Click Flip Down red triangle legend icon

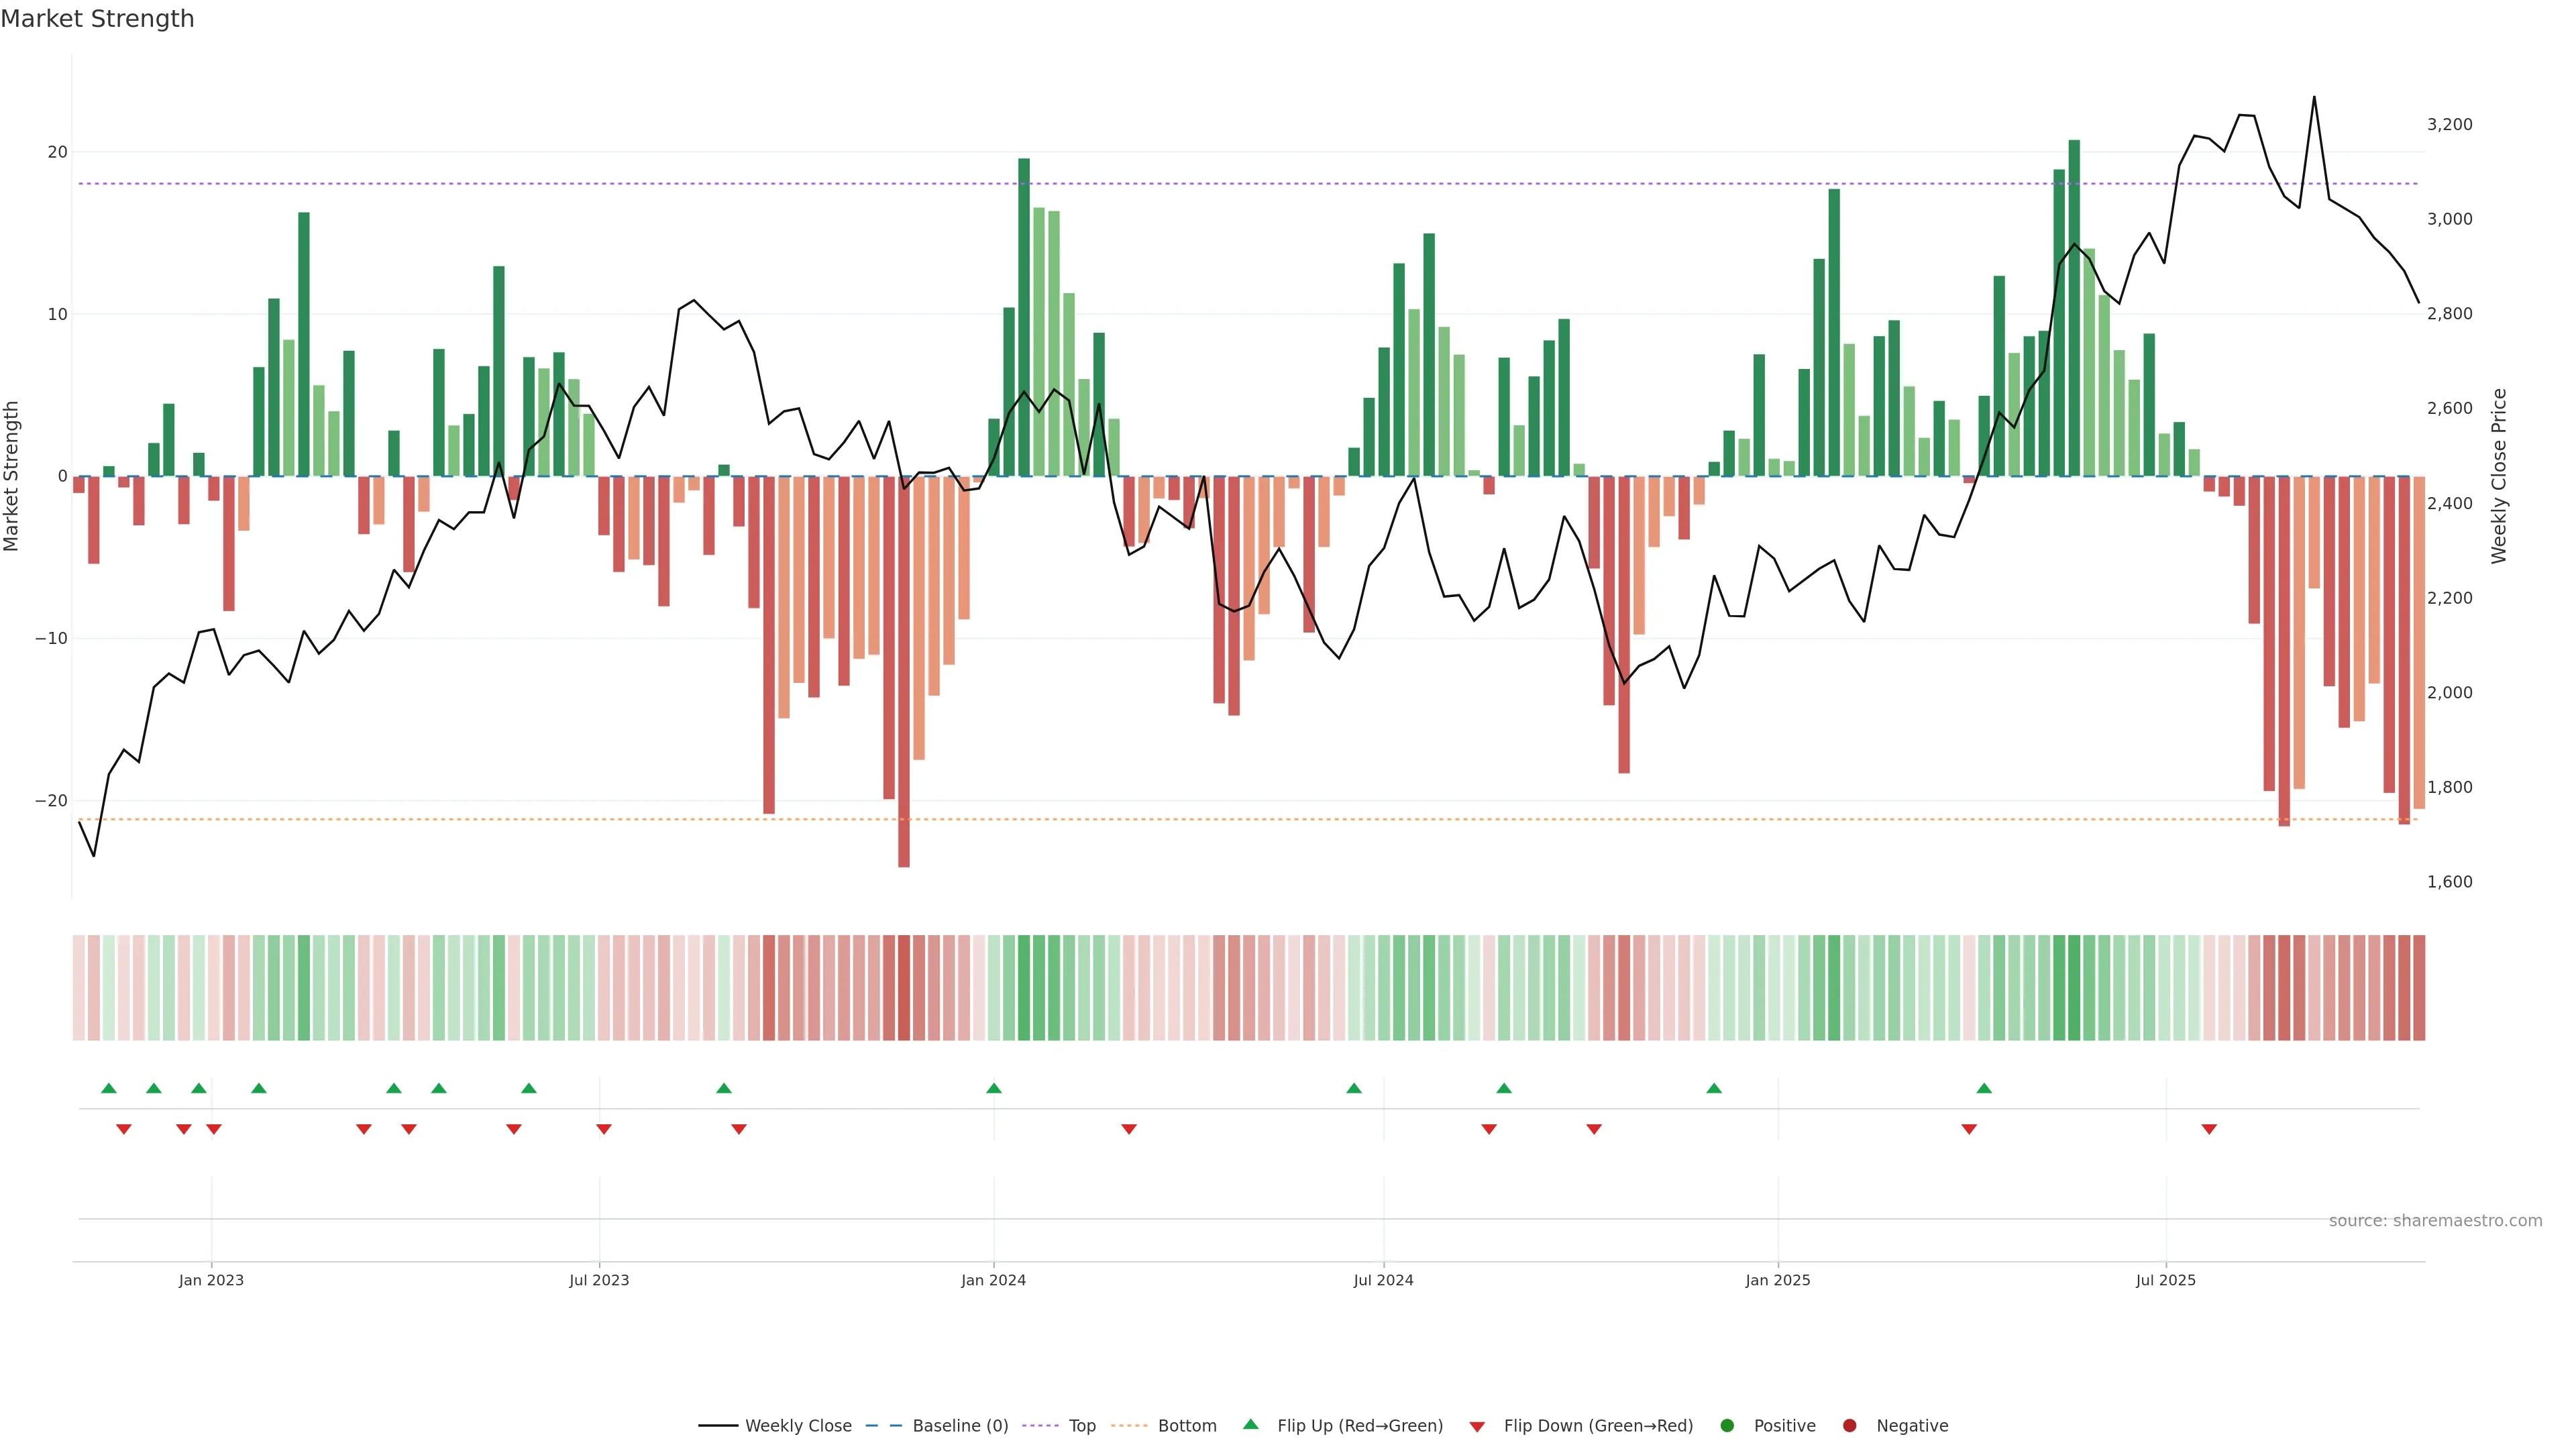point(1477,1426)
